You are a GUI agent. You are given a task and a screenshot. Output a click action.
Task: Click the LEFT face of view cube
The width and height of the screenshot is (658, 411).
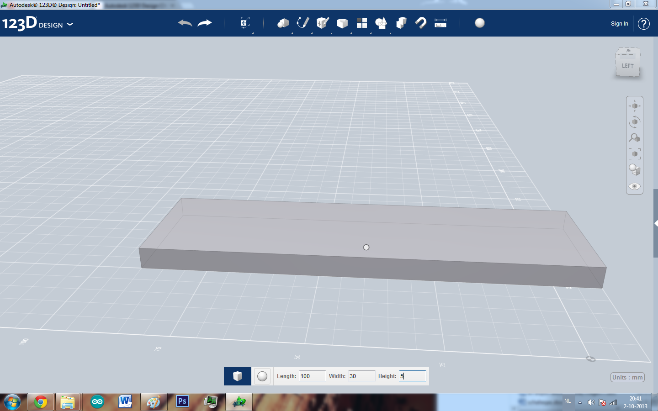(x=627, y=66)
